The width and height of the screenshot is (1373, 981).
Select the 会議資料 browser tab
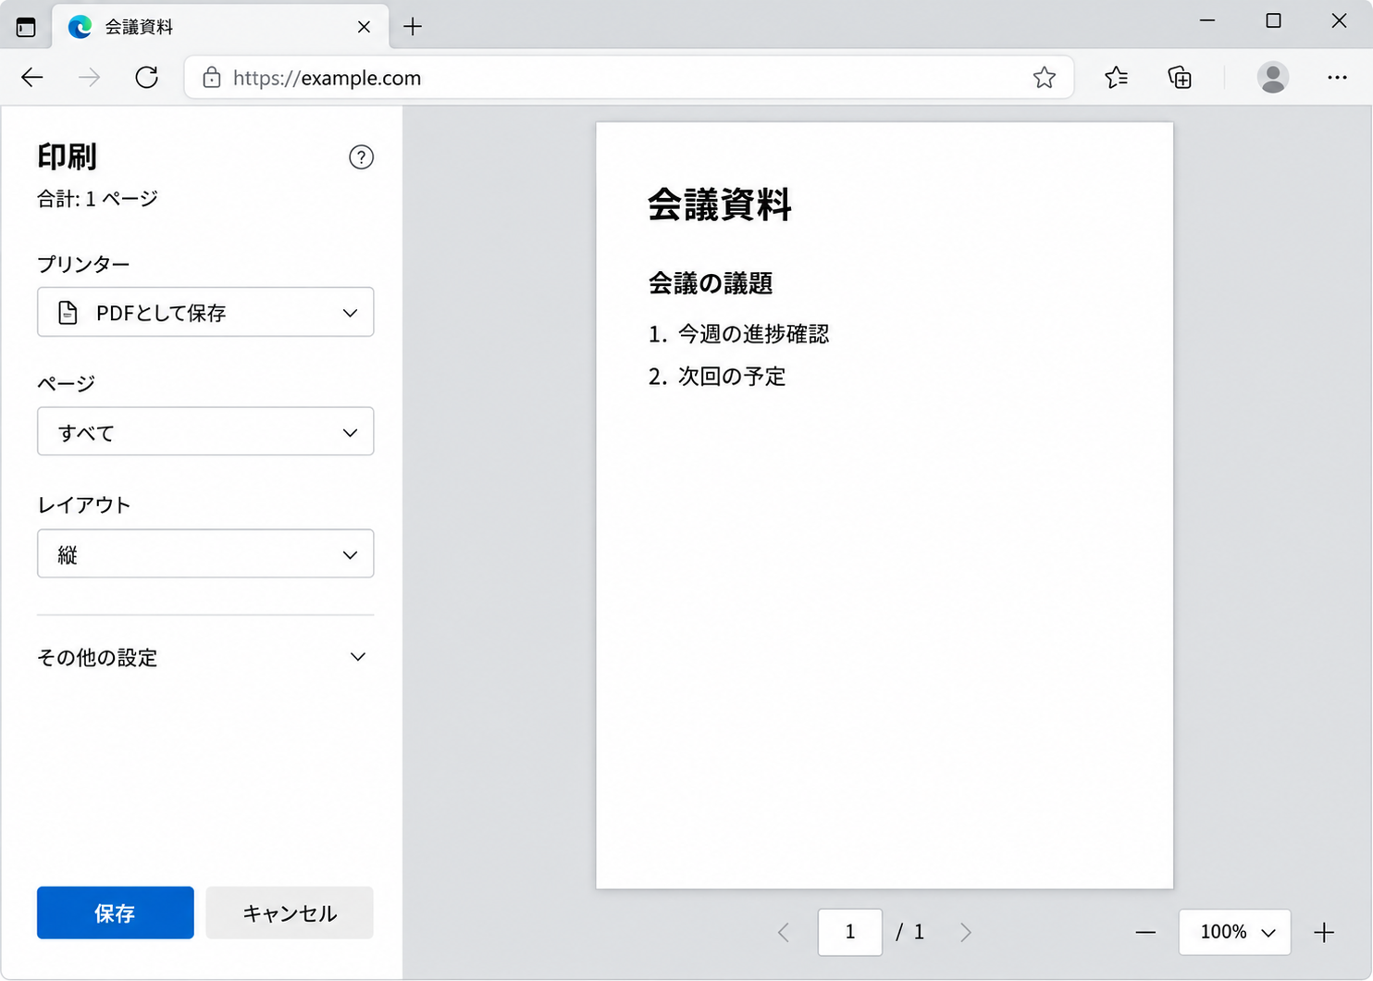[220, 27]
